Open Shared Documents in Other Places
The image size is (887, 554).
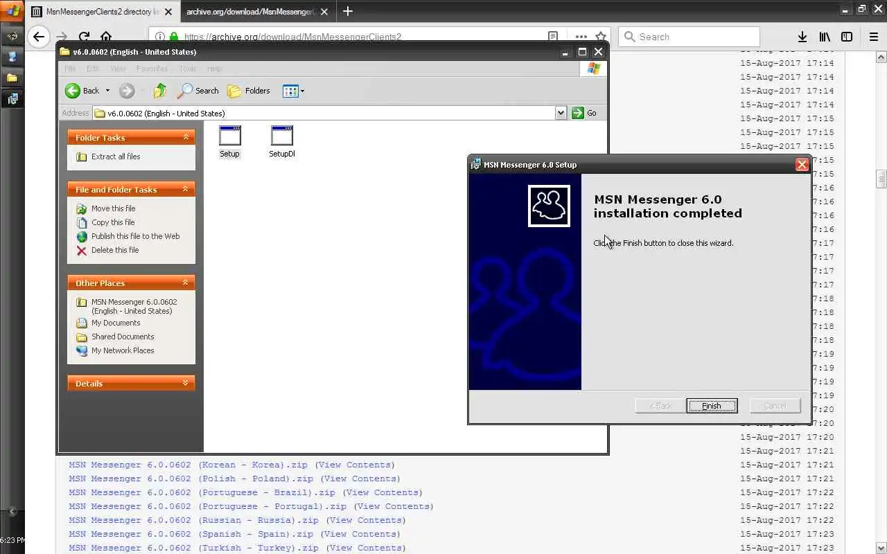[115, 337]
